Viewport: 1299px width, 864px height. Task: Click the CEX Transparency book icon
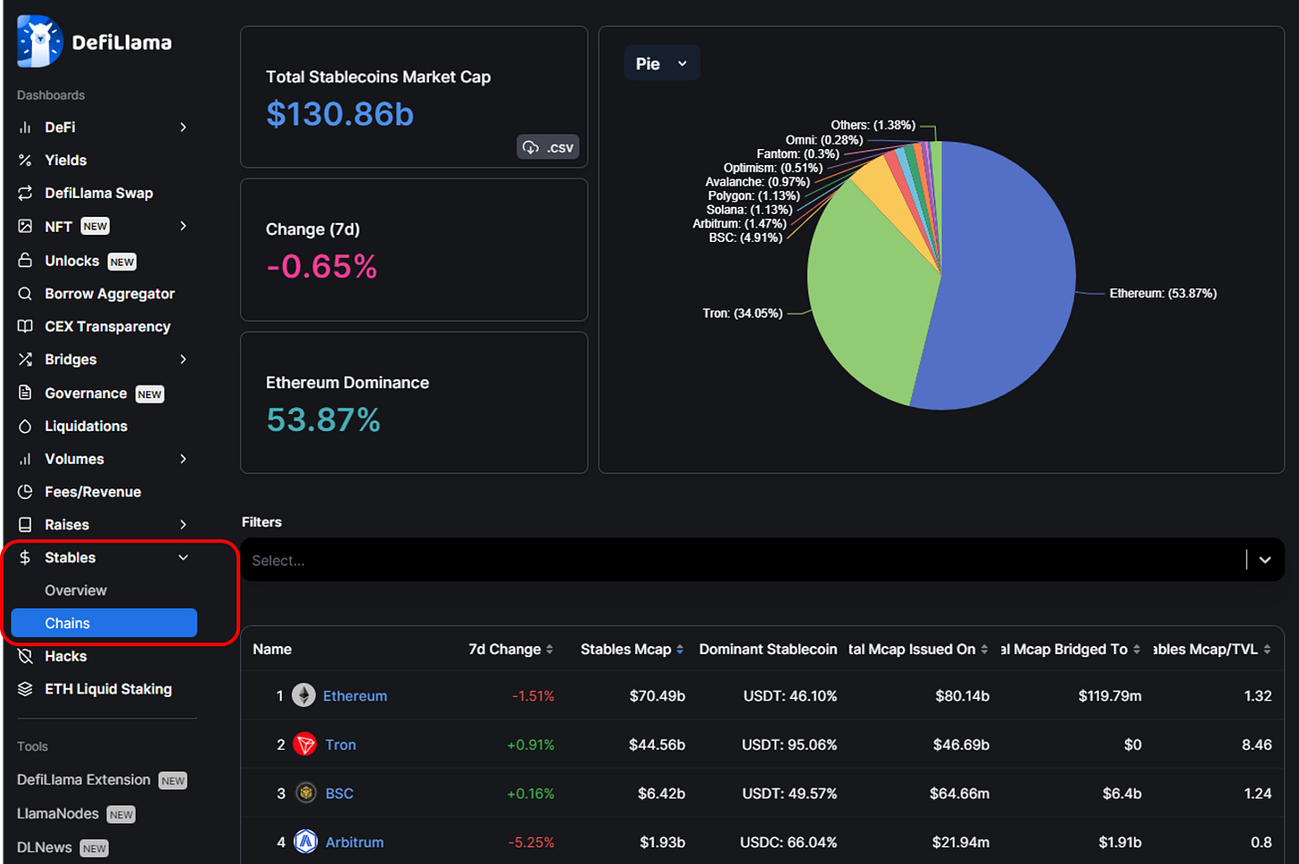(x=25, y=327)
